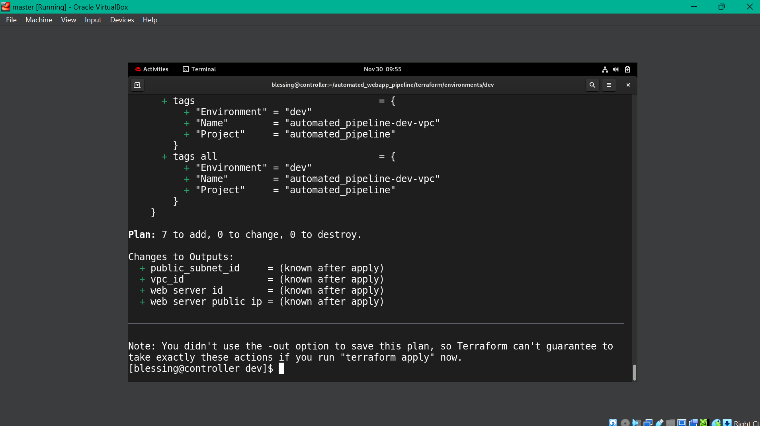The height and width of the screenshot is (426, 760).
Task: Toggle the audio output status icon
Action: (637, 422)
